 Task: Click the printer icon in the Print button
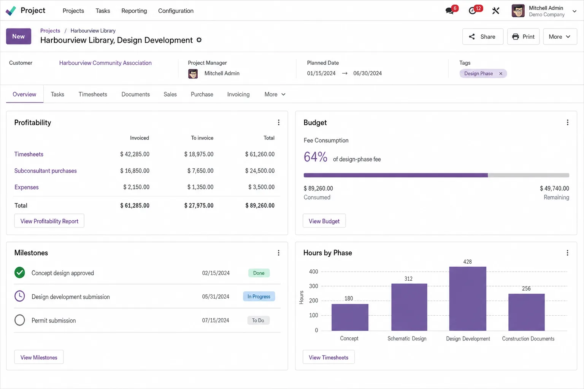(x=516, y=36)
